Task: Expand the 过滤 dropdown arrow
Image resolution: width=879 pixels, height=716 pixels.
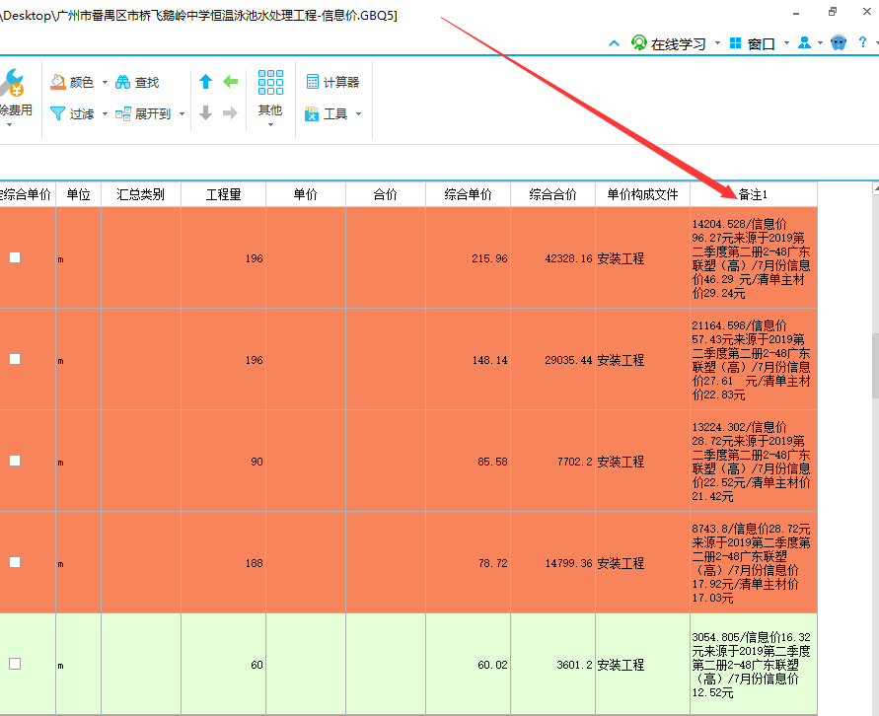Action: point(105,114)
